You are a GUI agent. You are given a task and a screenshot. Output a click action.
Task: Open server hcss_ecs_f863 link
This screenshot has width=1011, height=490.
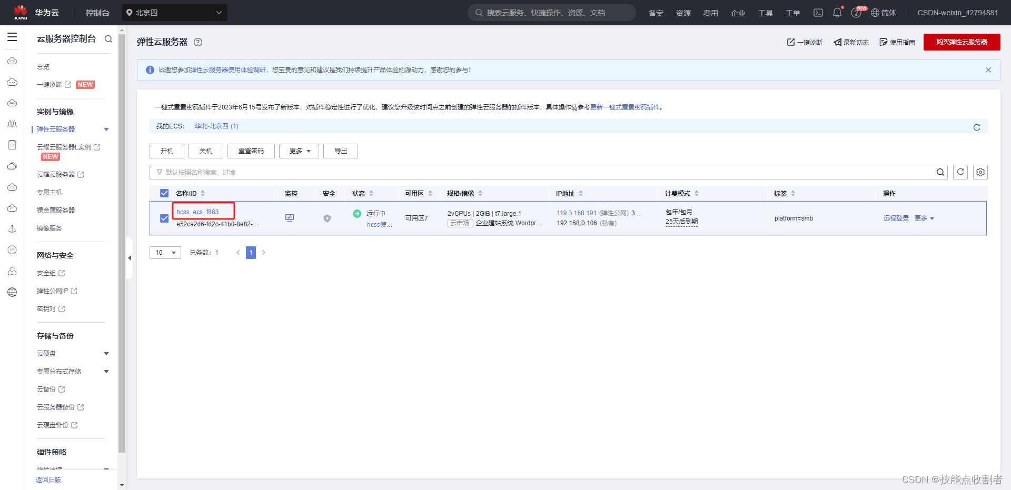197,212
